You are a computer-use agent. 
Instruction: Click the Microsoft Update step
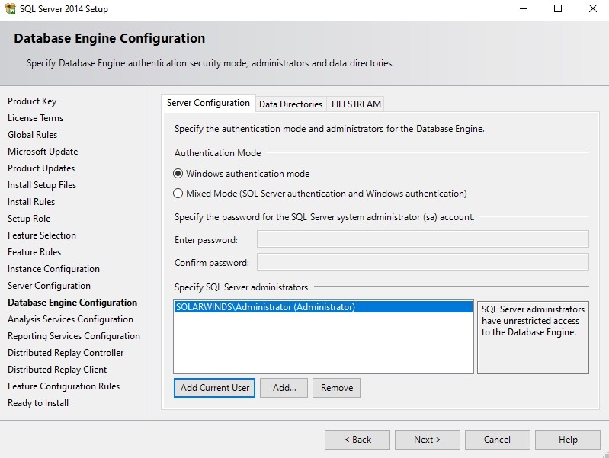pos(43,152)
